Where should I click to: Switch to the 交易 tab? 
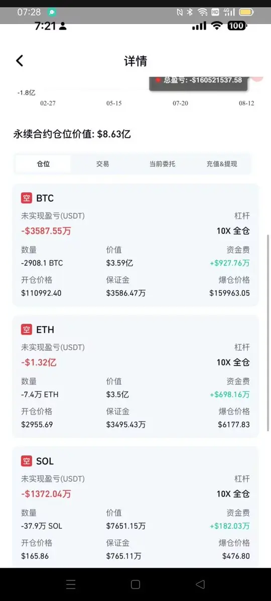pyautogui.click(x=102, y=164)
